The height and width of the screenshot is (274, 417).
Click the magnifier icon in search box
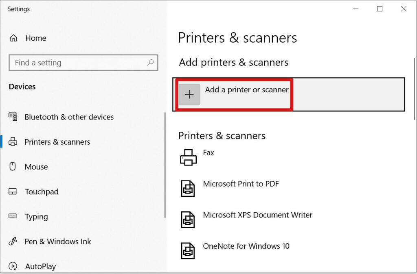tap(151, 63)
